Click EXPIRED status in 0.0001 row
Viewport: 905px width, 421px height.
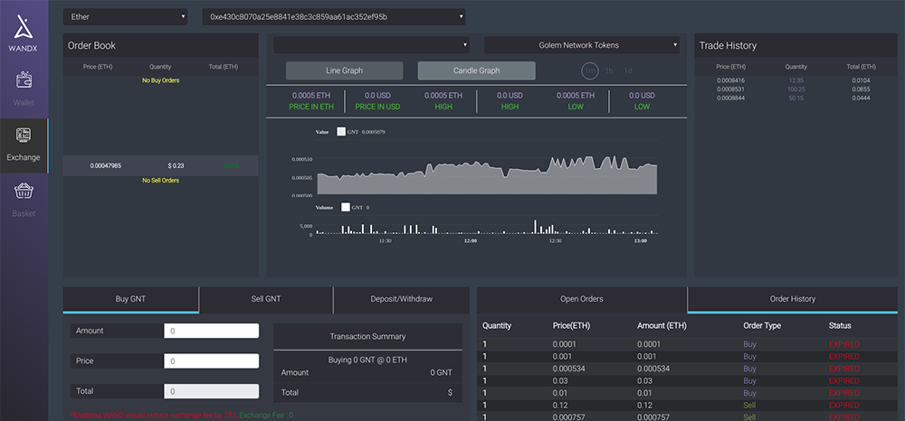(x=843, y=344)
